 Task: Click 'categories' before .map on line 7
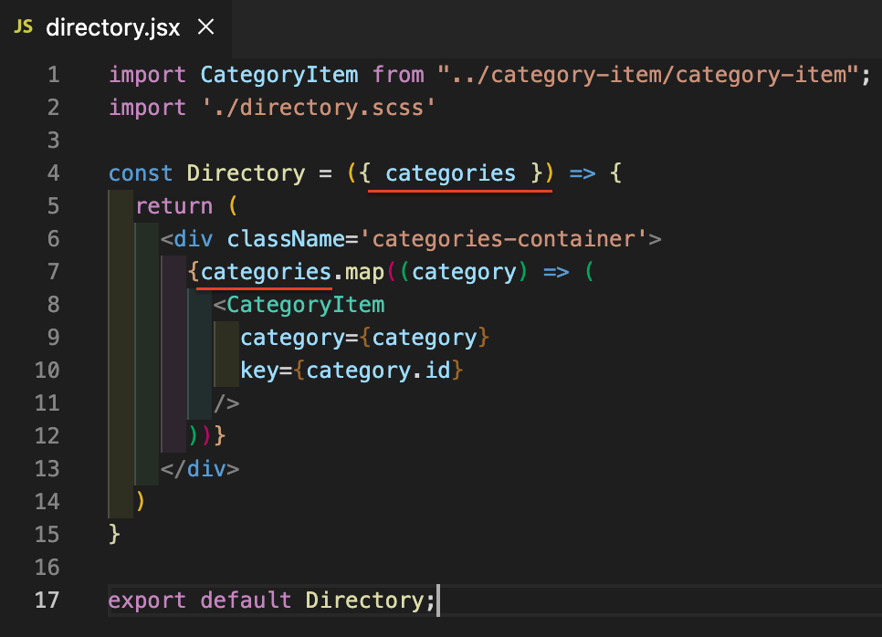[x=266, y=272]
